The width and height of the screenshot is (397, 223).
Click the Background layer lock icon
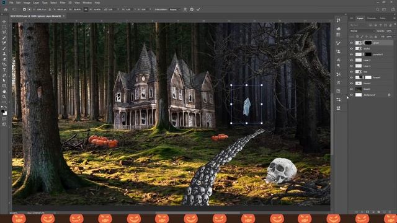tap(389, 95)
